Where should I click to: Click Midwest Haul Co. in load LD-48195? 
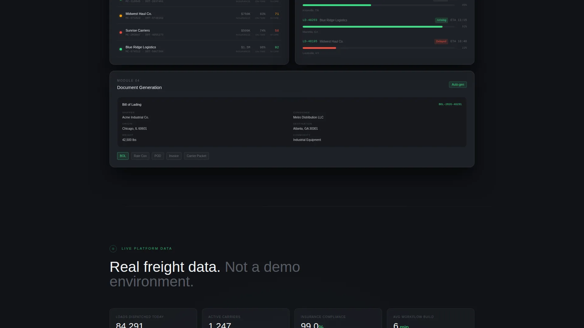[x=331, y=42]
